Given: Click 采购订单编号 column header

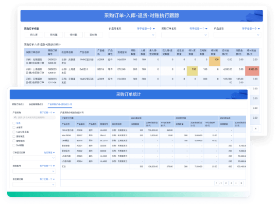Looking at the screenshot, I should (53, 52).
